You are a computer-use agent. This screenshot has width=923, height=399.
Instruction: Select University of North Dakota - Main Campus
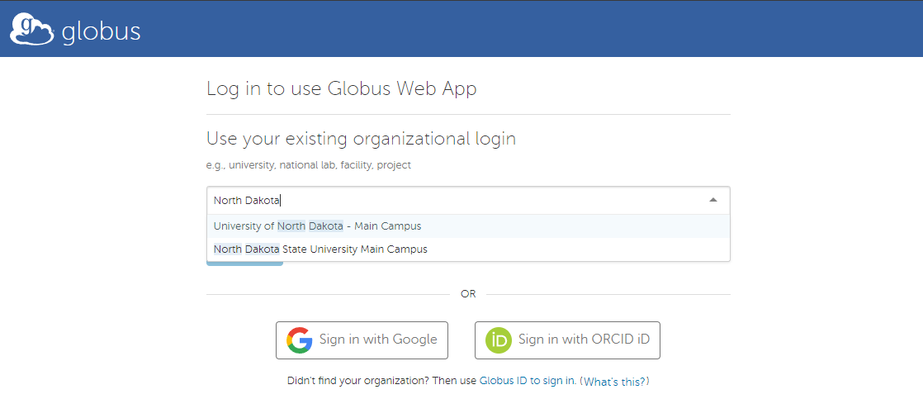coord(317,226)
